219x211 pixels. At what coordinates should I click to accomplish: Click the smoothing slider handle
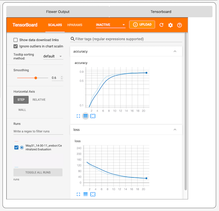[36, 78]
